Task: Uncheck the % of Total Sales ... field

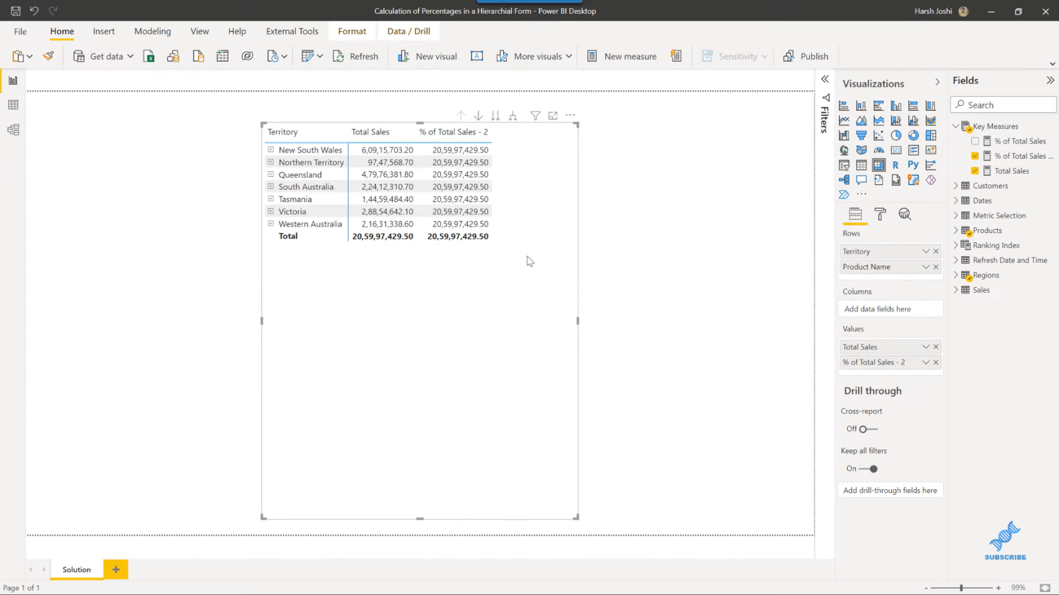Action: (x=975, y=156)
